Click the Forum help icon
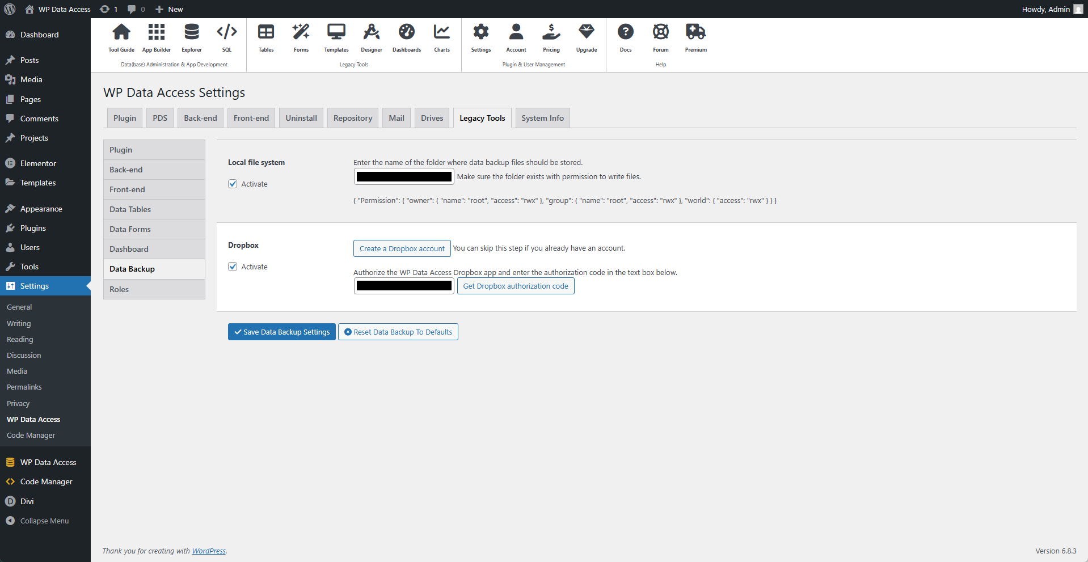 coord(660,37)
